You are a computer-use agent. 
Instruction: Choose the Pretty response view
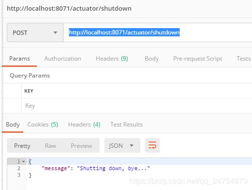point(22,146)
